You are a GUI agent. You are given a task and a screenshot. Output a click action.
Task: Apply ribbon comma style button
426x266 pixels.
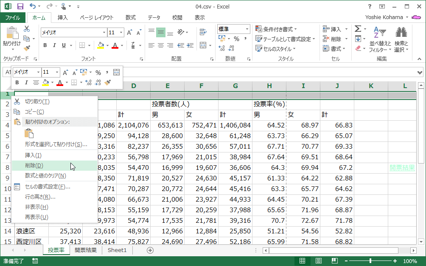click(x=245, y=39)
